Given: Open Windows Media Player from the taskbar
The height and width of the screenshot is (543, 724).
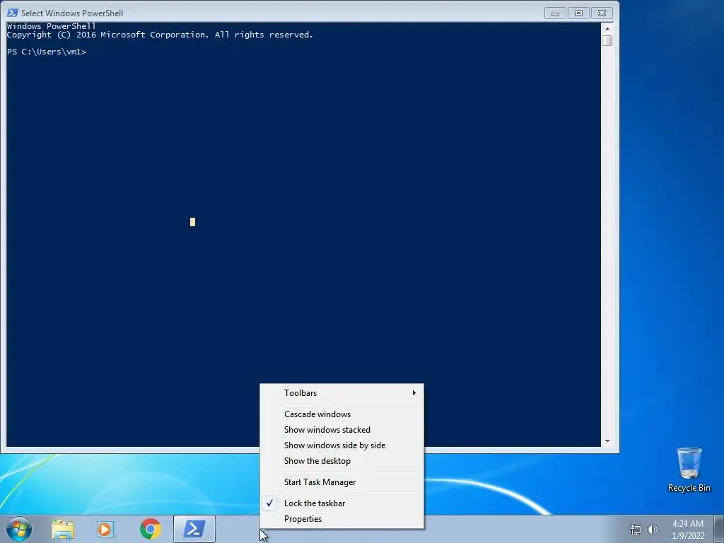Looking at the screenshot, I should pyautogui.click(x=106, y=529).
